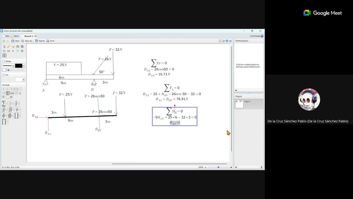Open the info icon in toolbar
Viewport: 353px width, 199px height.
[x=227, y=41]
